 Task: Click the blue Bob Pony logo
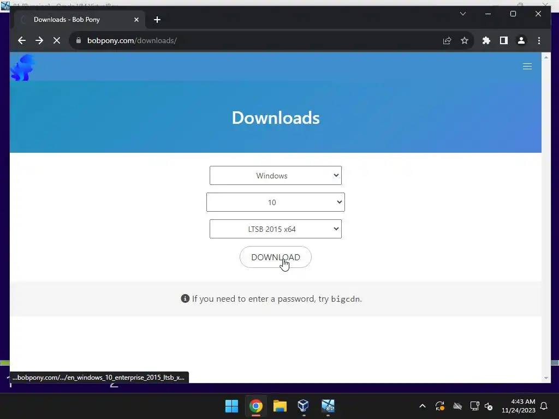[23, 67]
